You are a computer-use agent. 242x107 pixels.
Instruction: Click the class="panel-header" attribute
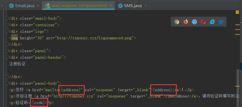coord(42,57)
